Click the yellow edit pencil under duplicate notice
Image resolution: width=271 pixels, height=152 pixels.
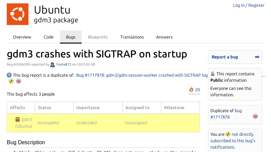tap(11, 81)
